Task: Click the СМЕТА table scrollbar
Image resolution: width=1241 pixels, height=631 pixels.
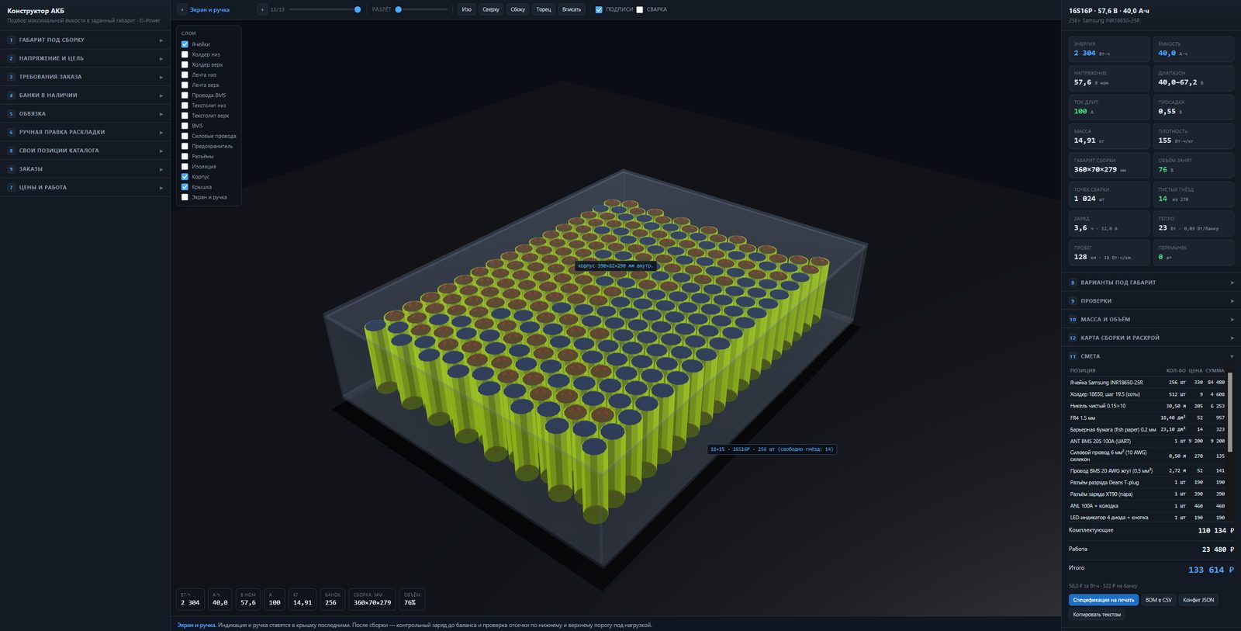Action: pos(1230,412)
